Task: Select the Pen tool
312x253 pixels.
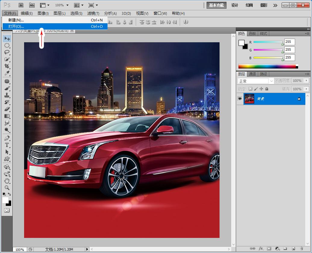Action: pyautogui.click(x=7, y=138)
